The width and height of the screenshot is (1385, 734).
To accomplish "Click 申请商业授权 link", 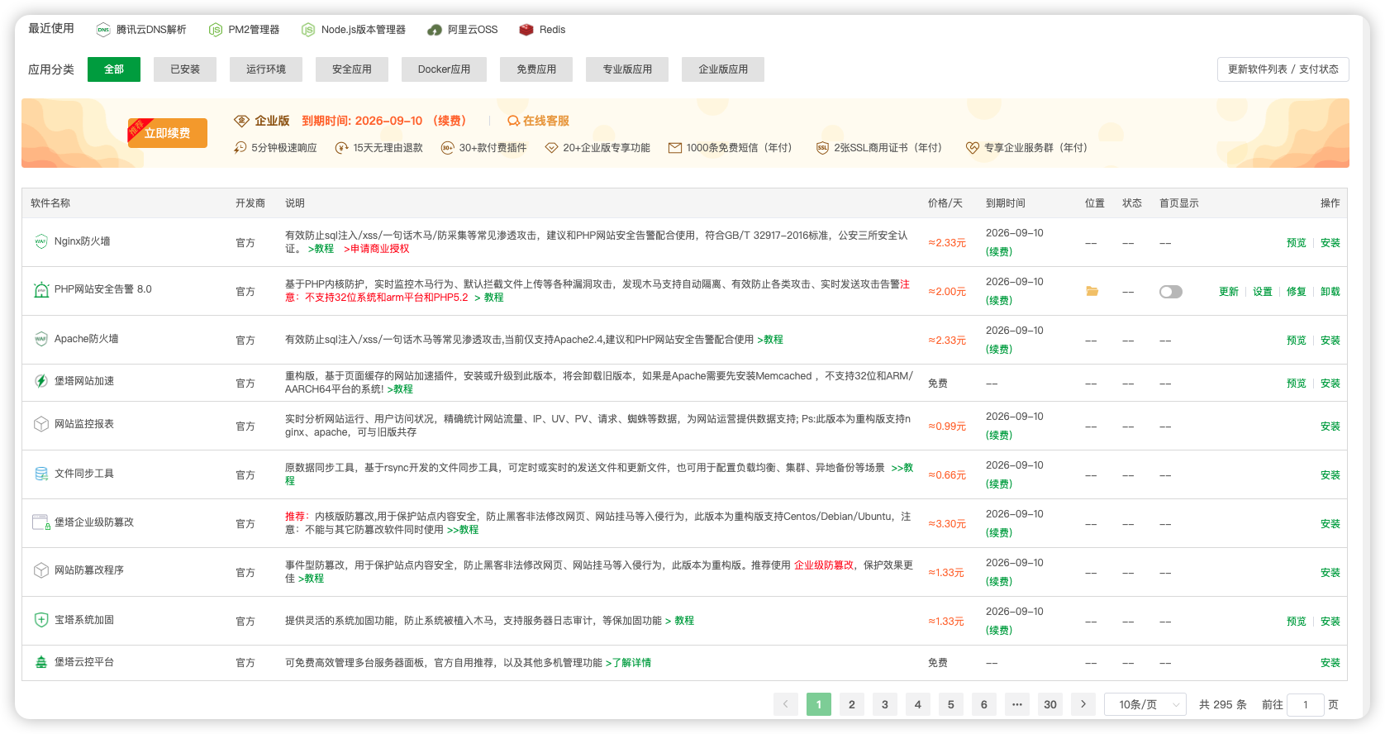I will click(376, 249).
